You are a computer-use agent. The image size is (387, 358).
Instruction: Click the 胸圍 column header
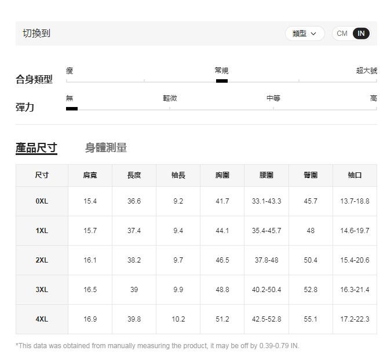(222, 175)
